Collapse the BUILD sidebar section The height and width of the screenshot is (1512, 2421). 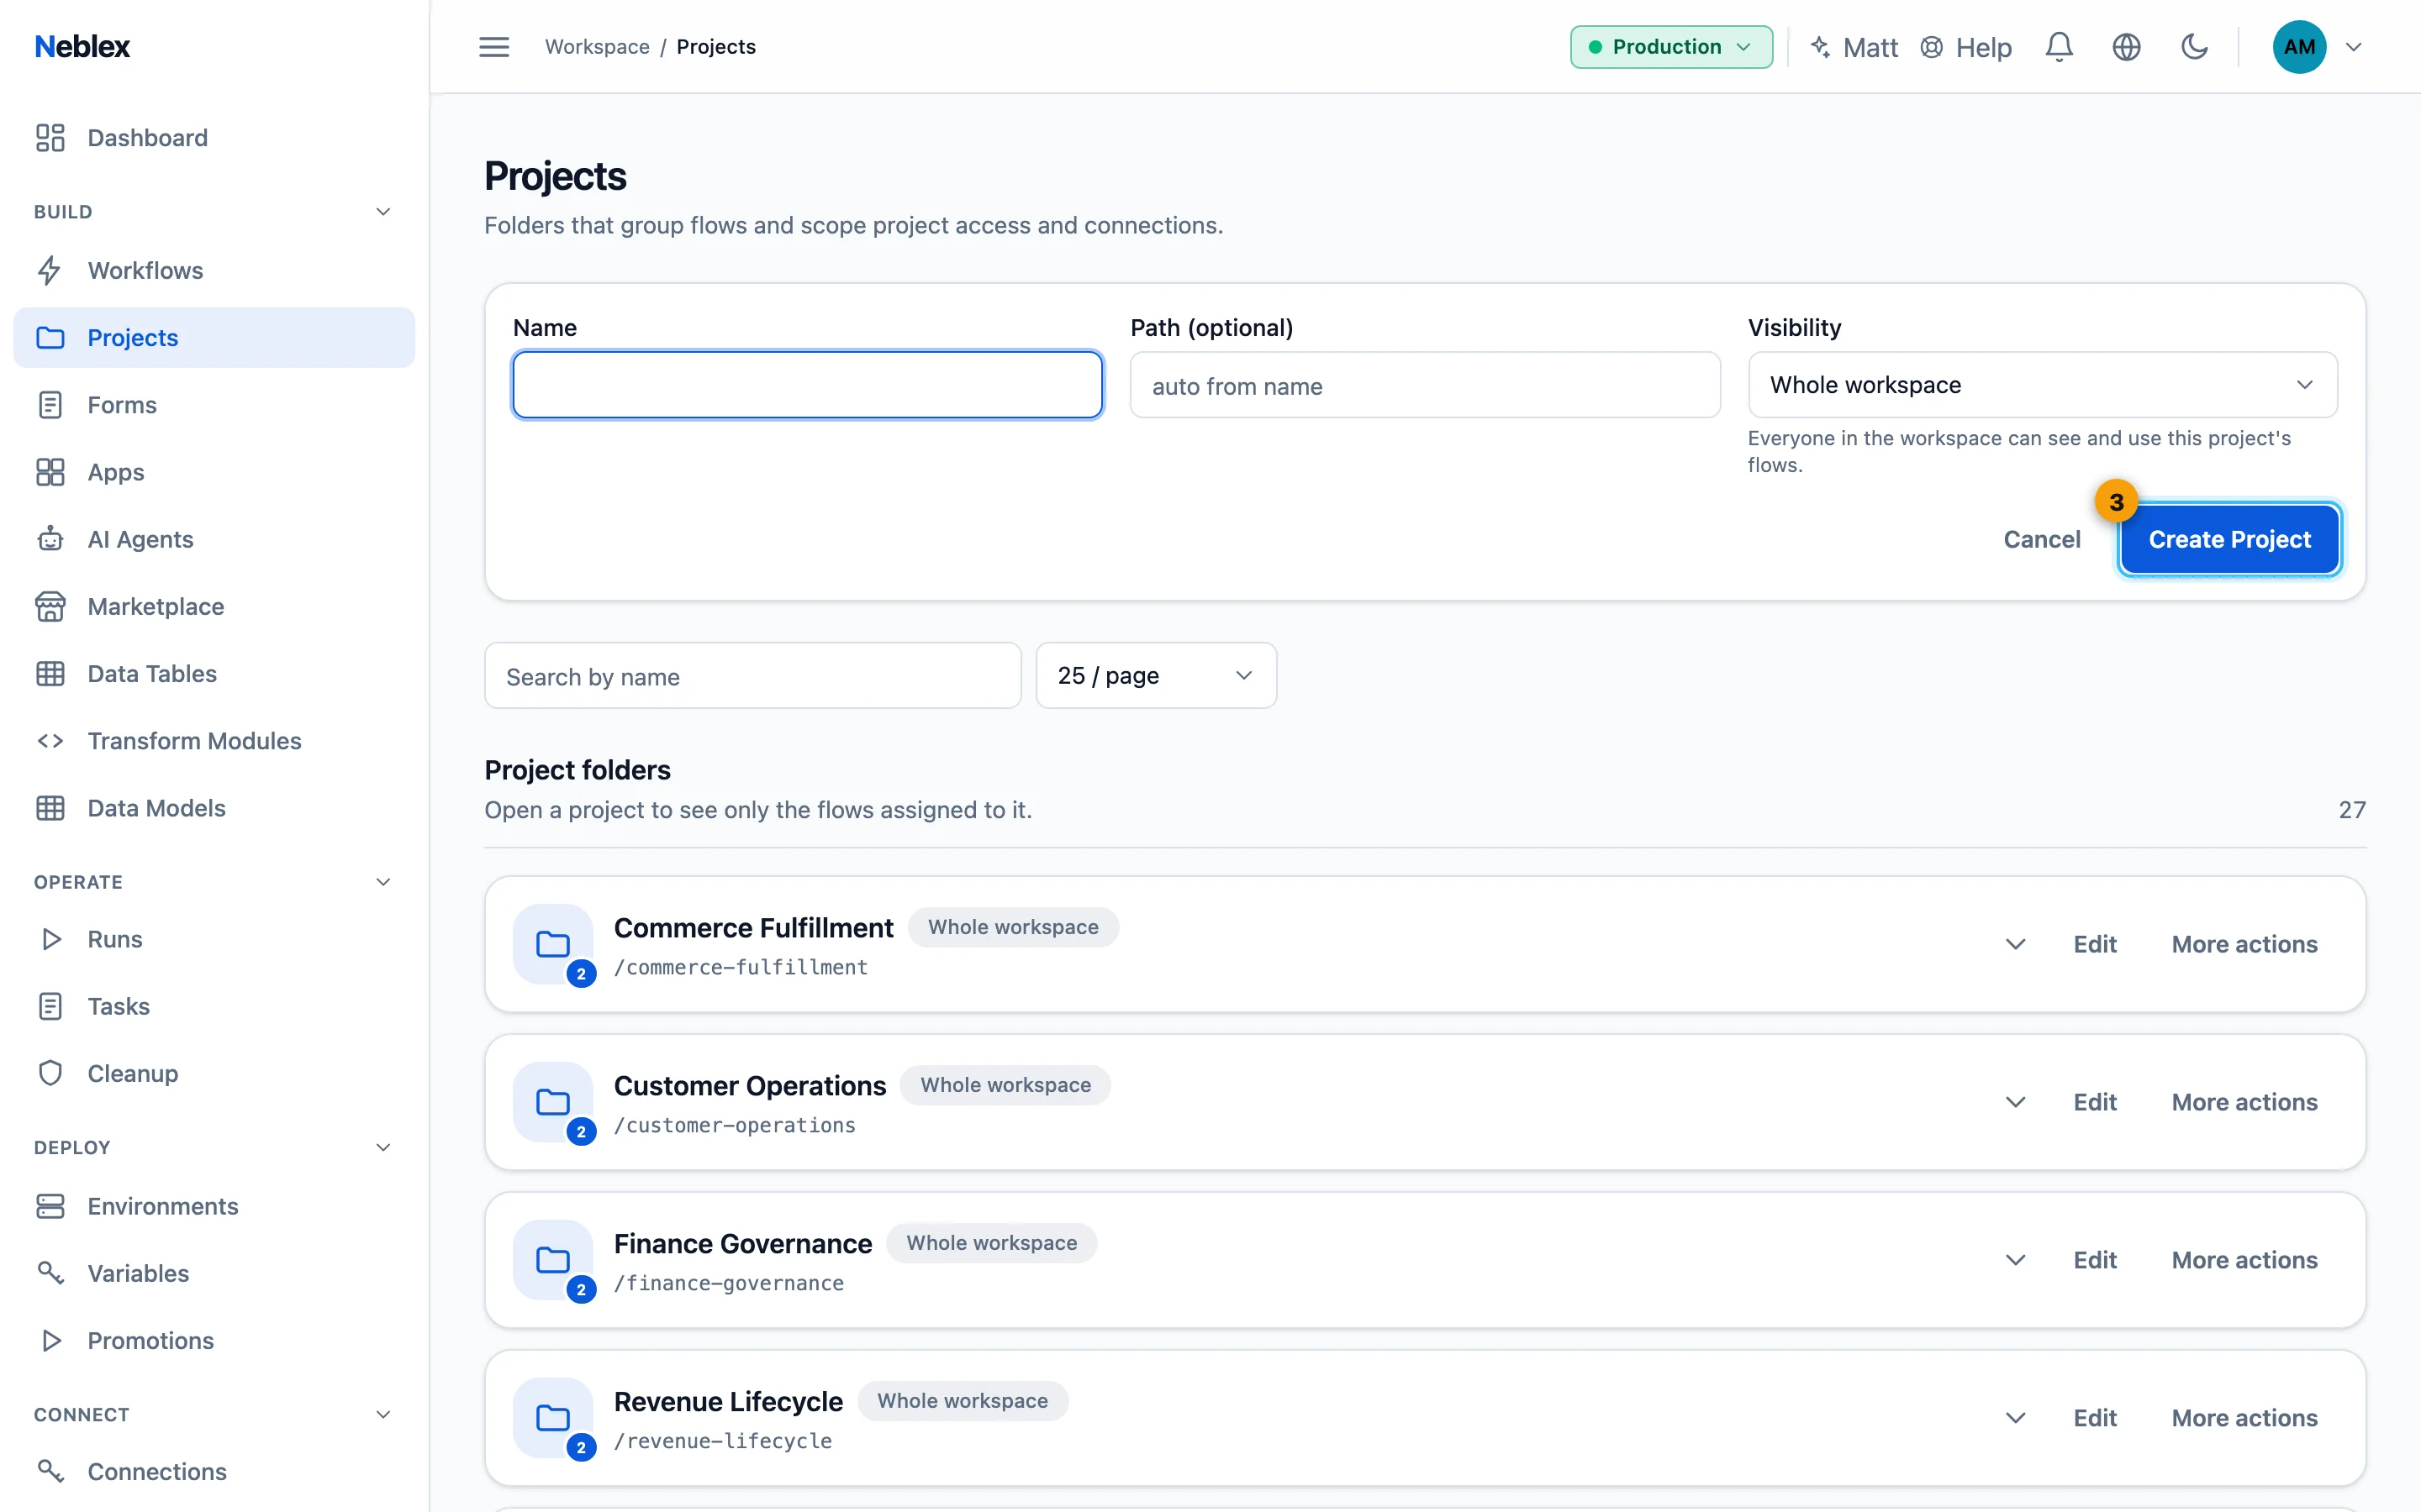382,212
